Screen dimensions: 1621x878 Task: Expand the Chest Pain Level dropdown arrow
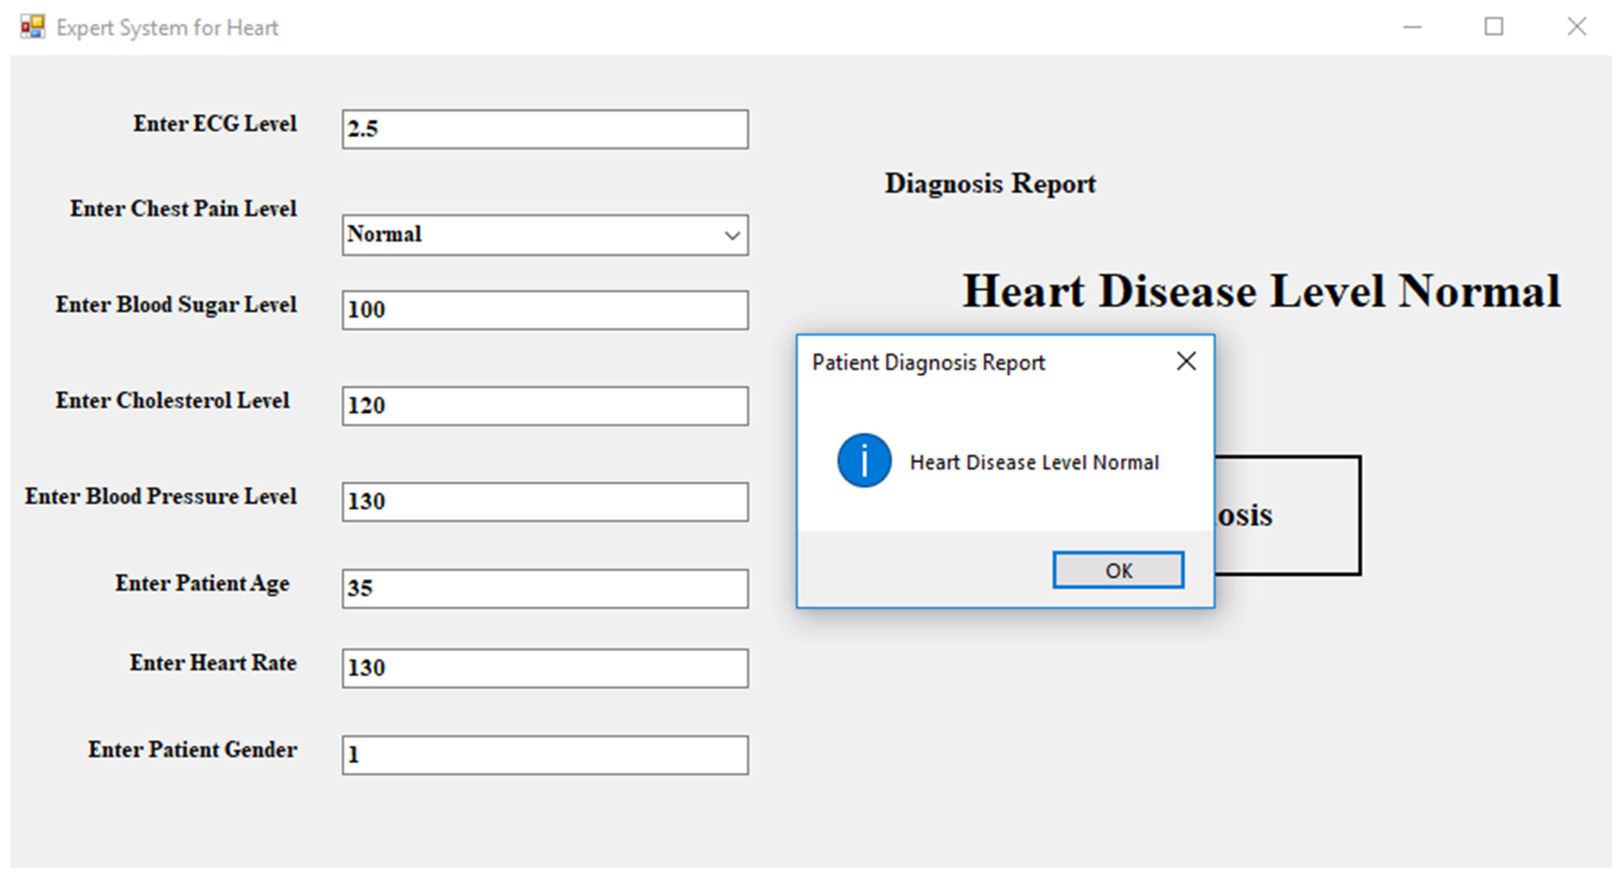coord(731,236)
